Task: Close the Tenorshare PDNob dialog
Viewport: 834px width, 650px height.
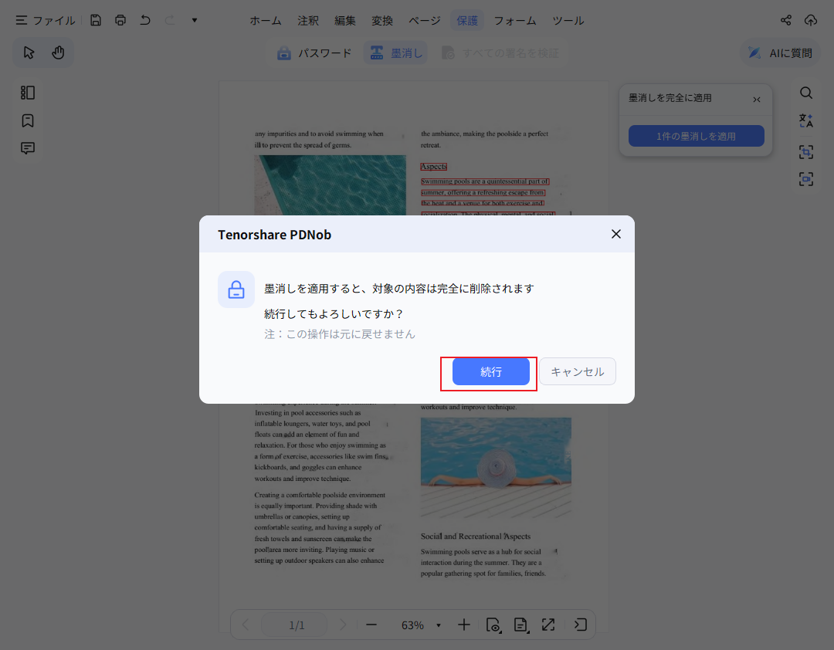Action: click(615, 234)
